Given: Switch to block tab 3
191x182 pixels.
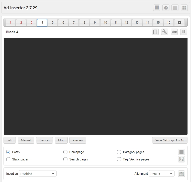Looking at the screenshot, I should pyautogui.click(x=32, y=23).
